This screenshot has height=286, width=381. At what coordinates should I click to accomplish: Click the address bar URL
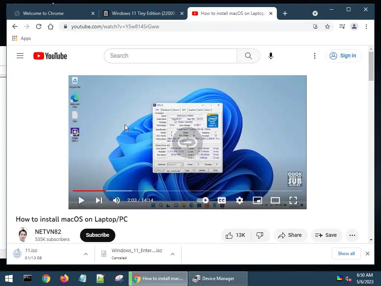(x=115, y=26)
